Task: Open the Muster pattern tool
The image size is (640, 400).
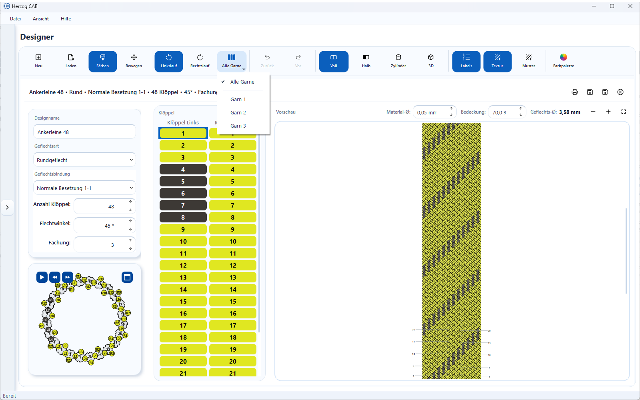Action: point(528,61)
